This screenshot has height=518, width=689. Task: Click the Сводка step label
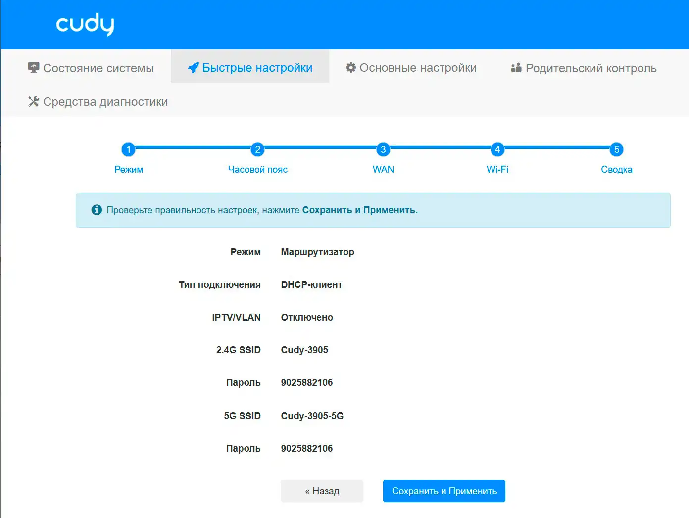coord(617,169)
